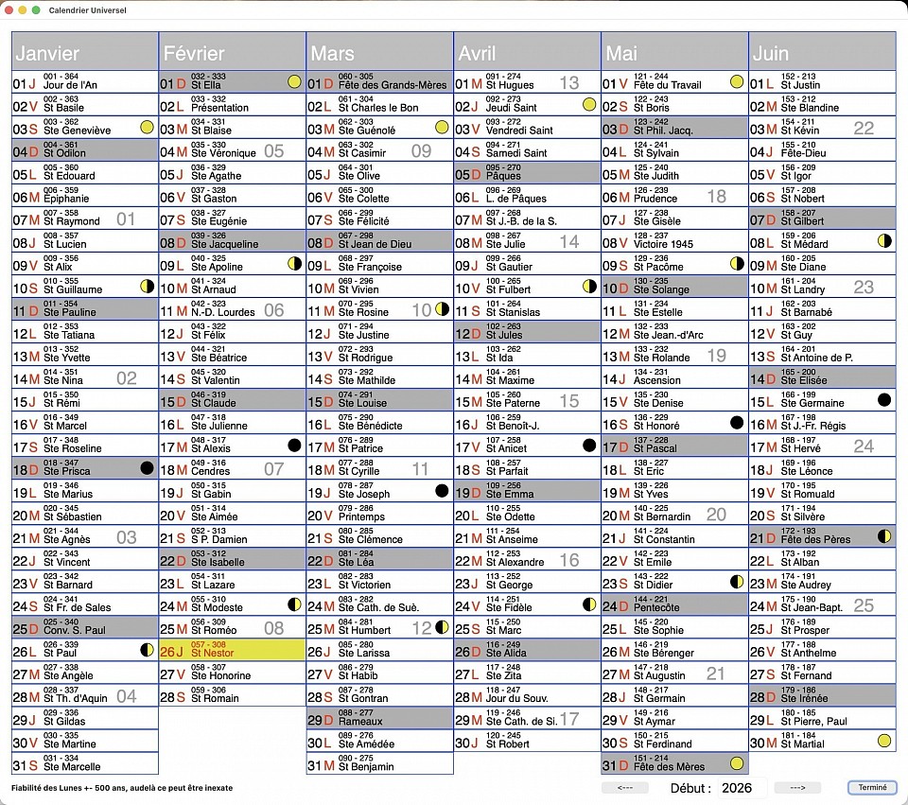Select the Janvier month header
908x805 pixels.
[x=85, y=53]
